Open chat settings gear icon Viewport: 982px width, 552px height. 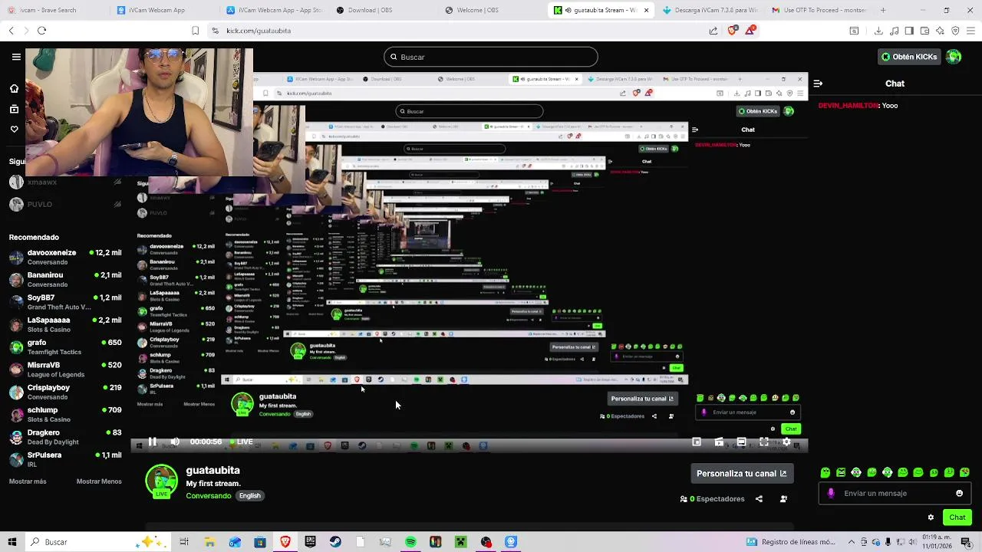tap(931, 517)
